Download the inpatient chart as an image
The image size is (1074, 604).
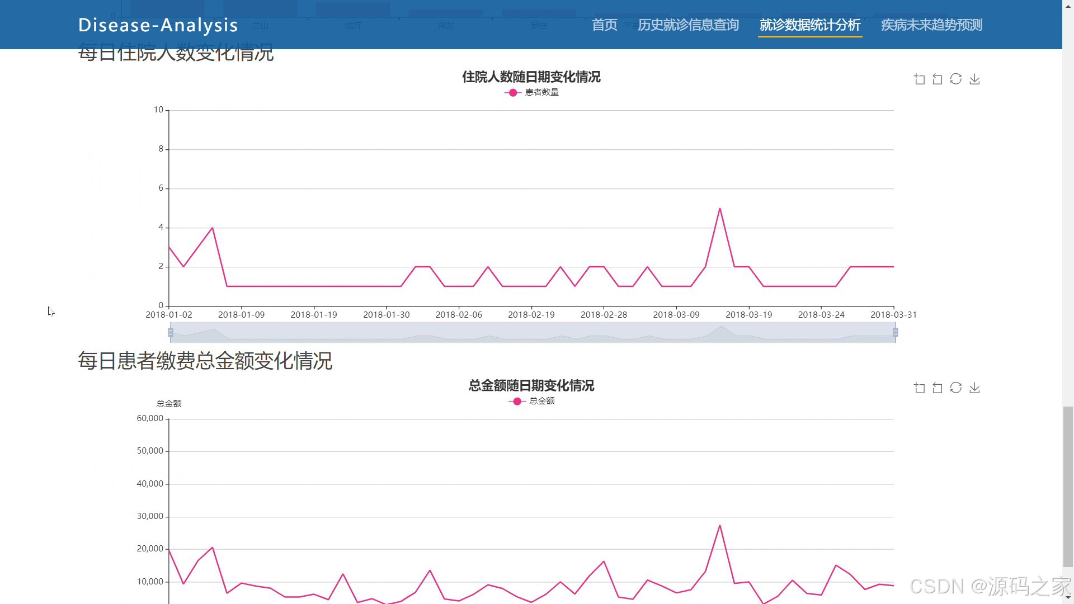pyautogui.click(x=974, y=79)
